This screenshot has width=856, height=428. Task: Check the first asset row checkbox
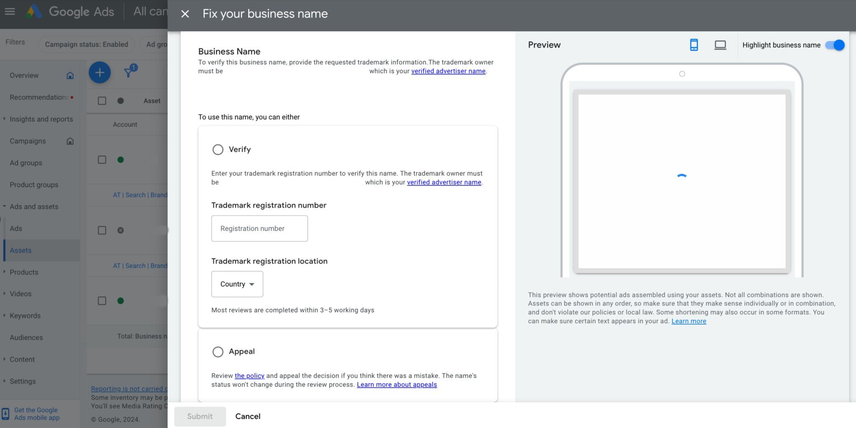(x=102, y=160)
